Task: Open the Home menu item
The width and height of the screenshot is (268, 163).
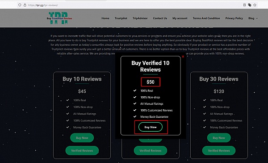Action: 105,18
